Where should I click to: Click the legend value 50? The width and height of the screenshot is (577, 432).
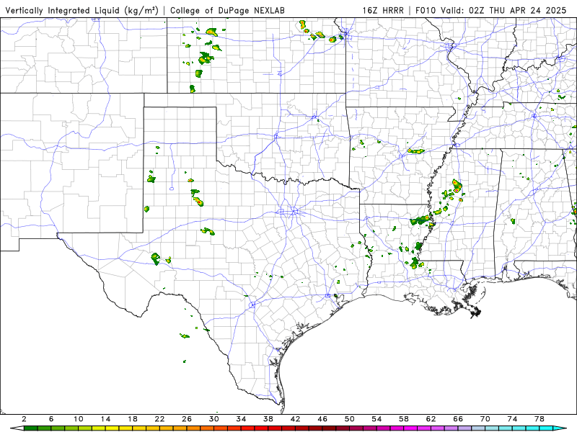point(350,419)
